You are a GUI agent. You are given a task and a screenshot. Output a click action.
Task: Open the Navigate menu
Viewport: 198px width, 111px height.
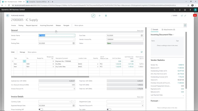66,25
